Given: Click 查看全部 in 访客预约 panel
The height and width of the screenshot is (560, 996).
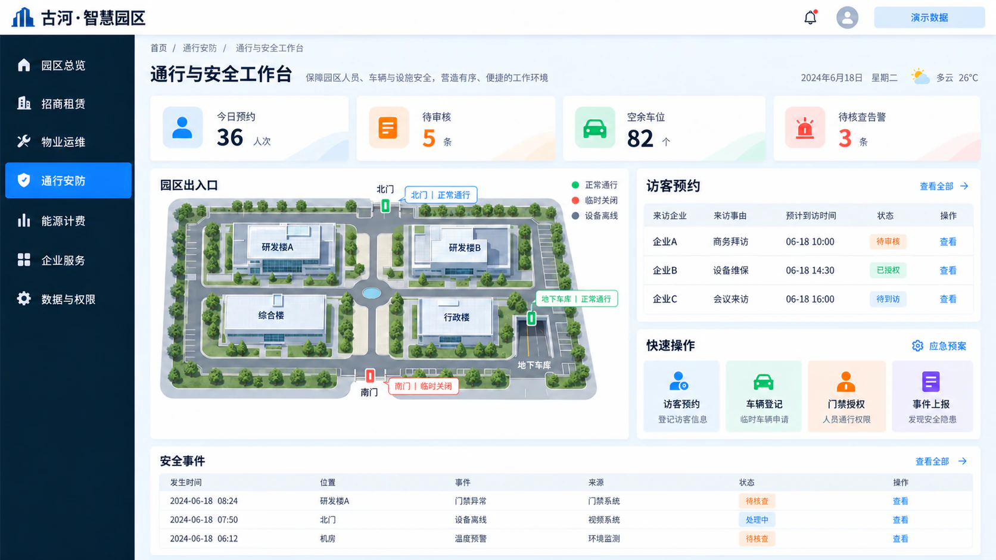Looking at the screenshot, I should coord(944,186).
